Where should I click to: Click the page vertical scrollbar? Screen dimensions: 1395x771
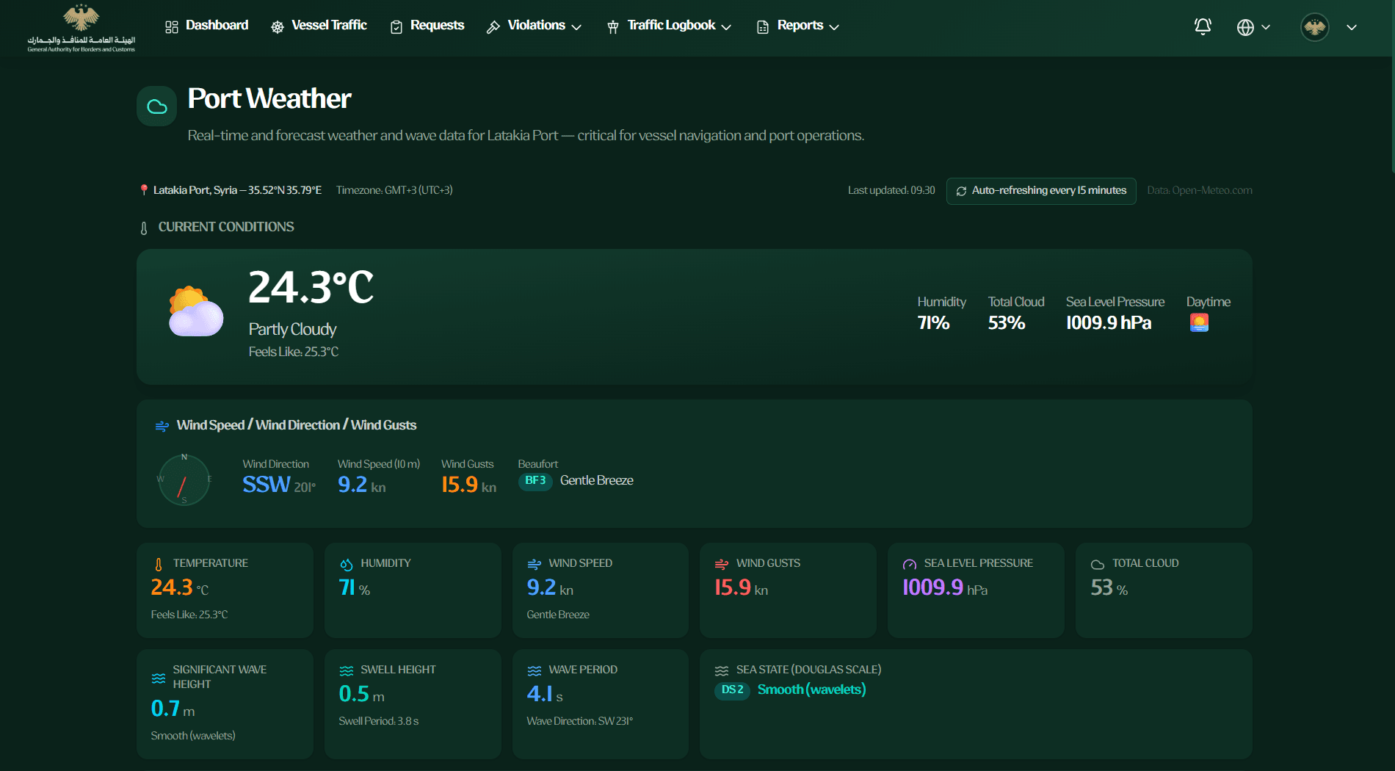1392,87
